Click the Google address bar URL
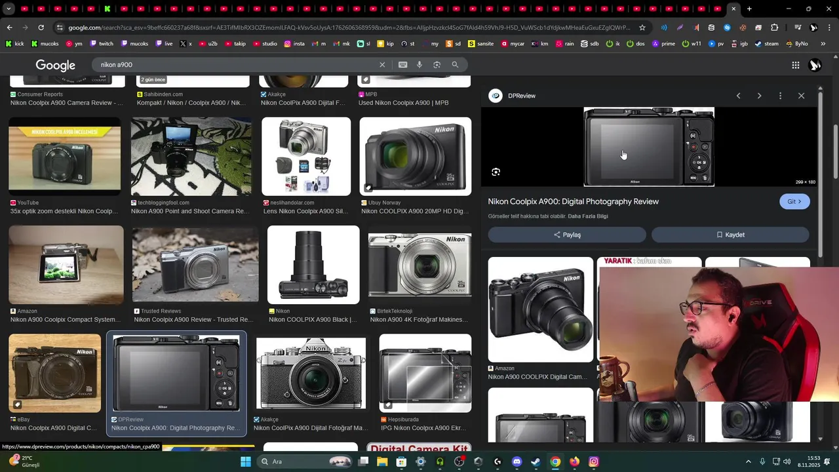The image size is (839, 472). (349, 28)
